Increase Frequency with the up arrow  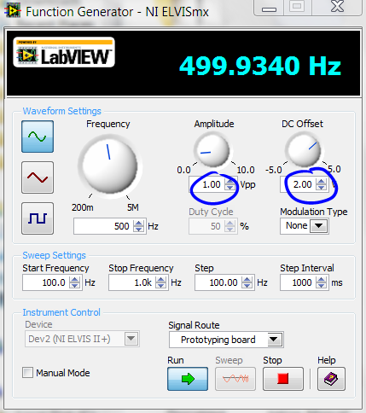click(138, 223)
